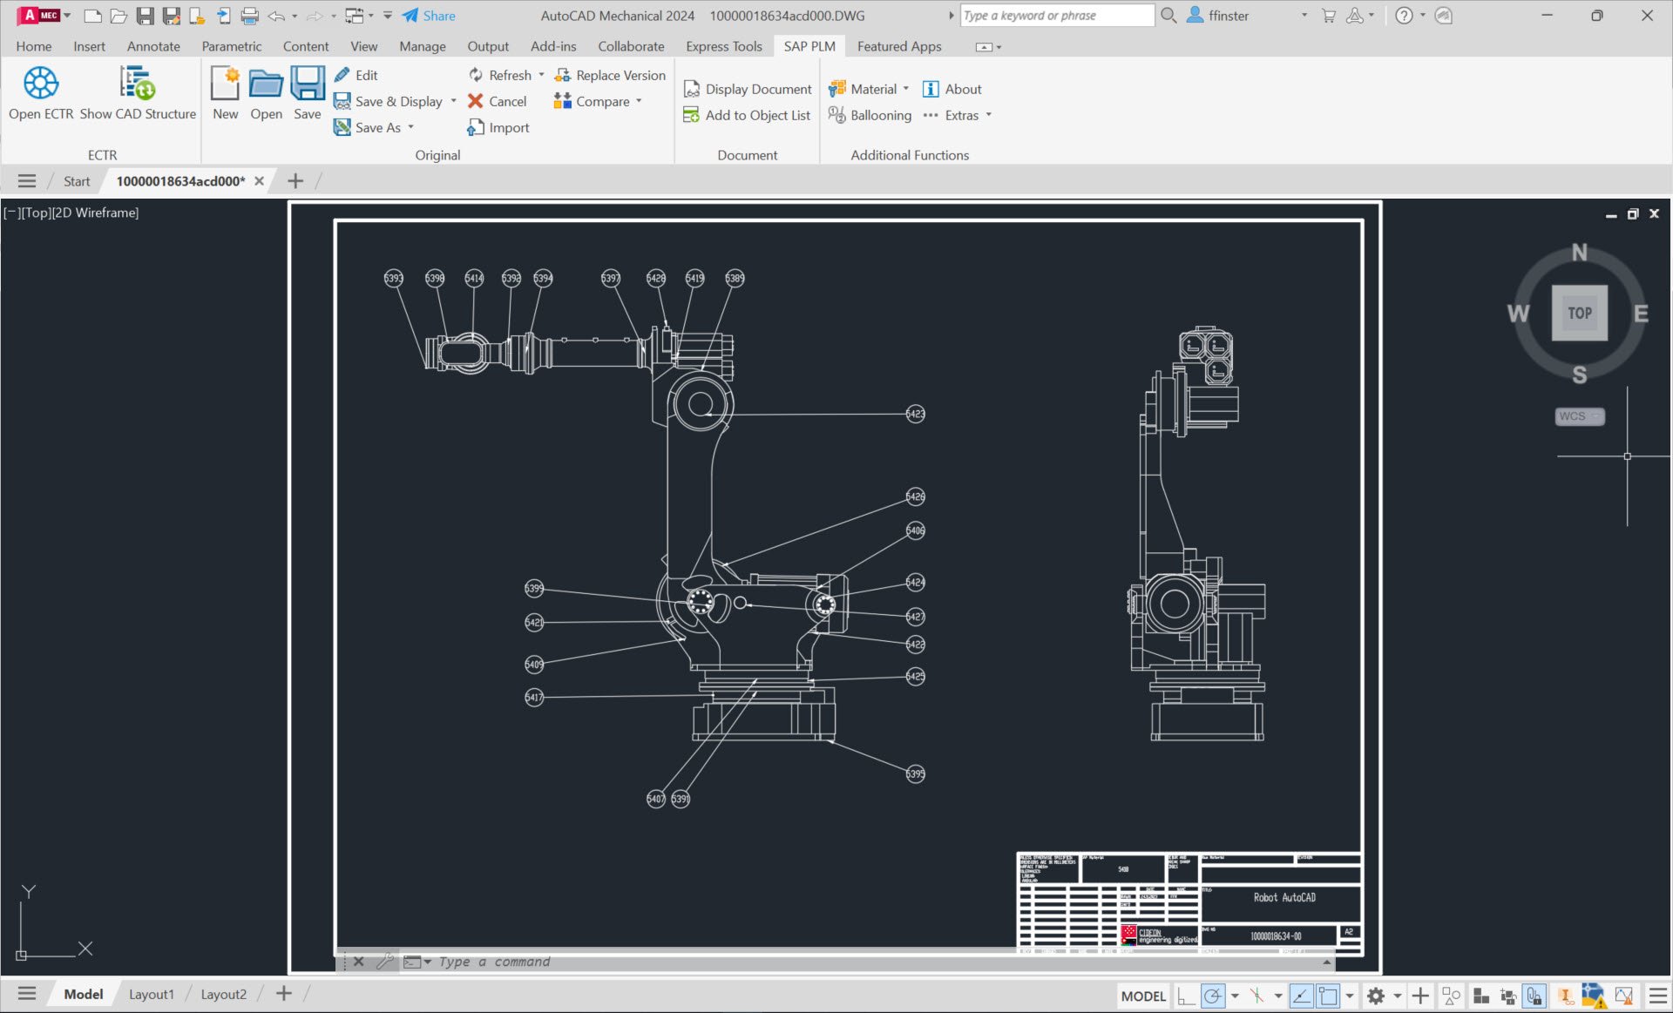Click the TOP face of the ViewCube
The height and width of the screenshot is (1013, 1673).
[1579, 313]
